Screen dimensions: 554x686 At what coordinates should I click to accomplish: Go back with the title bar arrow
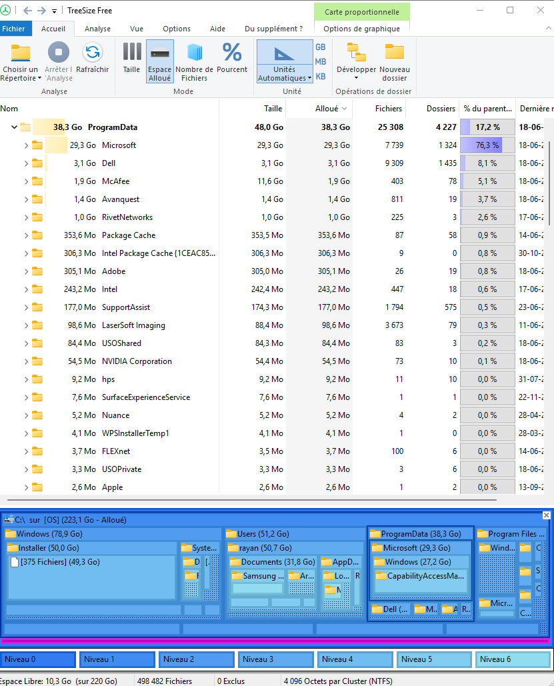pyautogui.click(x=27, y=11)
